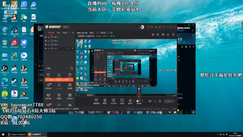
Task: Open the 弹幕秀 calendar-like tool
Action: 59,96
